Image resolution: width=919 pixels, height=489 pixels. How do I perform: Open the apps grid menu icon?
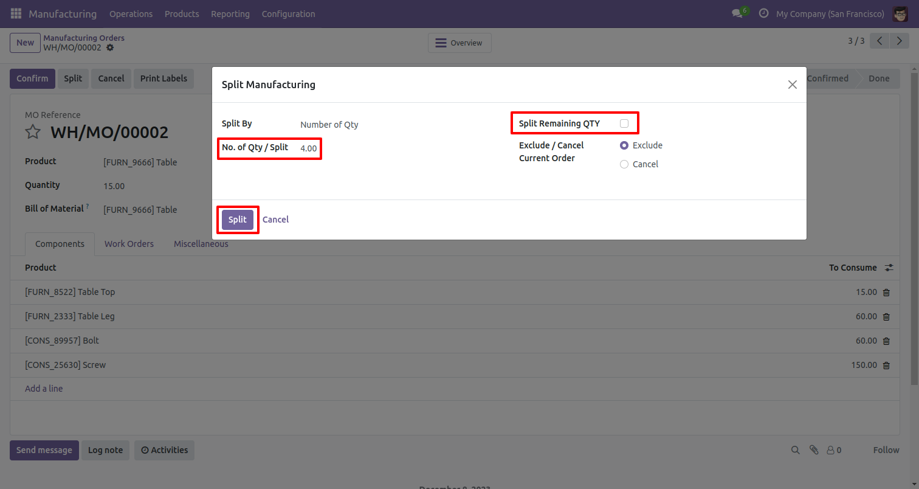coord(16,13)
